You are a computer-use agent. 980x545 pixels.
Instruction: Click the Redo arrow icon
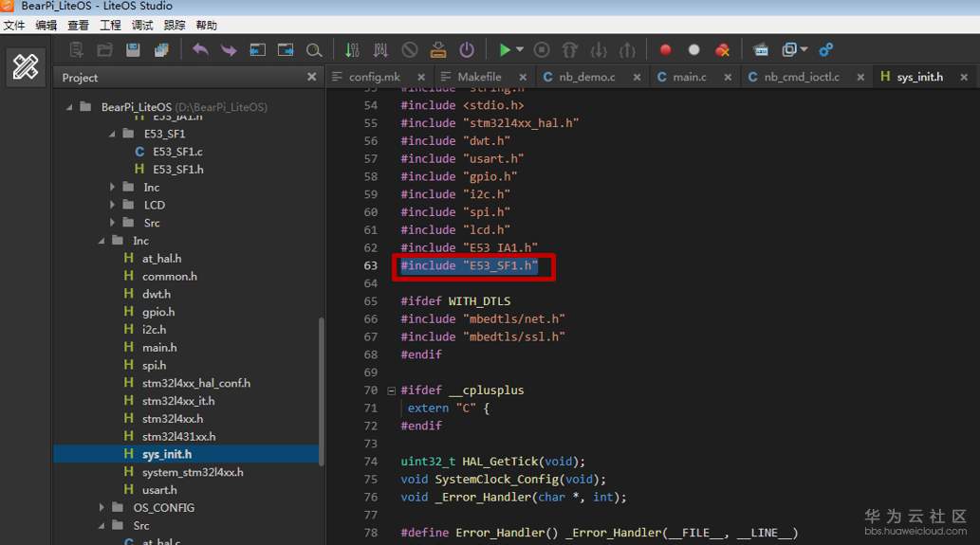coord(229,50)
